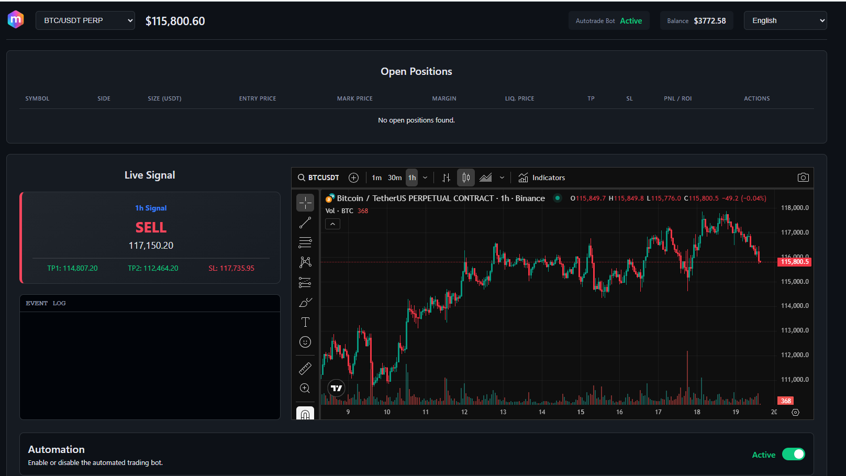Expand the chart style options chevron
Screen dimensions: 846x476
click(x=502, y=178)
